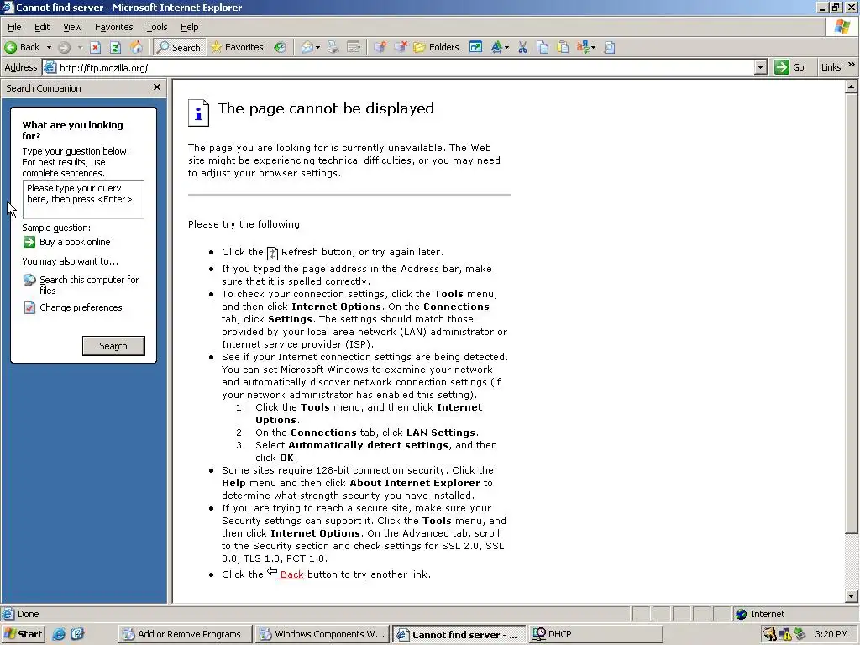Image resolution: width=860 pixels, height=645 pixels.
Task: Click the red Back link in page
Action: coord(291,574)
